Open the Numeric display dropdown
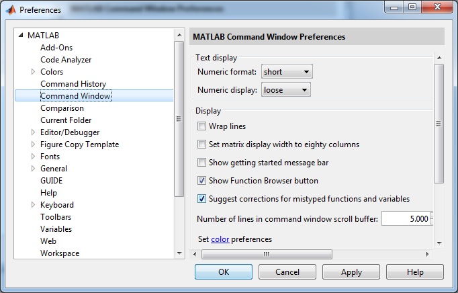458x293 pixels. tap(285, 89)
